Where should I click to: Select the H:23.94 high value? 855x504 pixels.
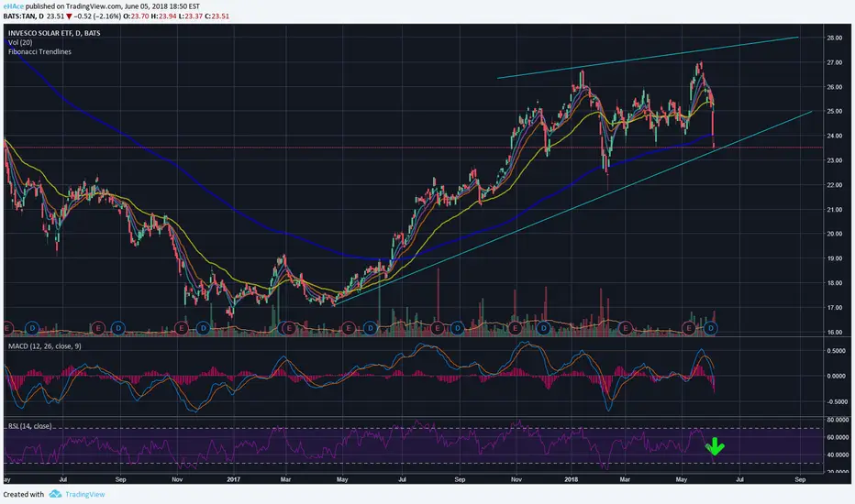pyautogui.click(x=164, y=16)
